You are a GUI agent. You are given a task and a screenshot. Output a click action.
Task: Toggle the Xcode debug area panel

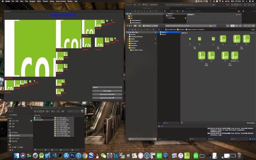point(249,26)
